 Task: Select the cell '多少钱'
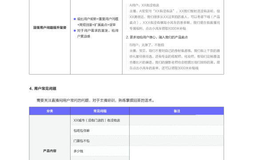(100, 151)
